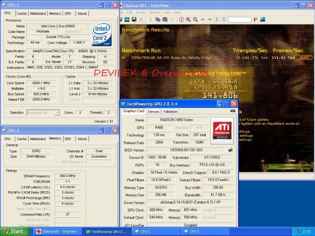315x236 pixels.
Task: Open the Help menu in IrfanView
Action: [178, 12]
